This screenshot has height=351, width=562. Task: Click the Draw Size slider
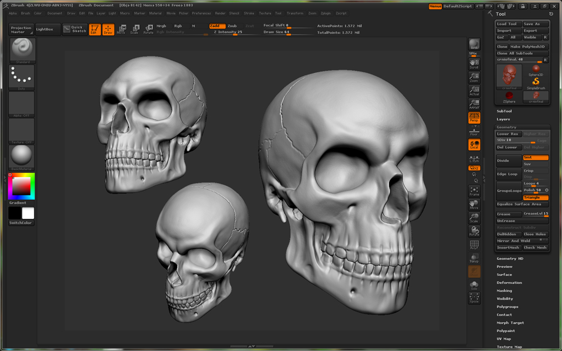(288, 32)
